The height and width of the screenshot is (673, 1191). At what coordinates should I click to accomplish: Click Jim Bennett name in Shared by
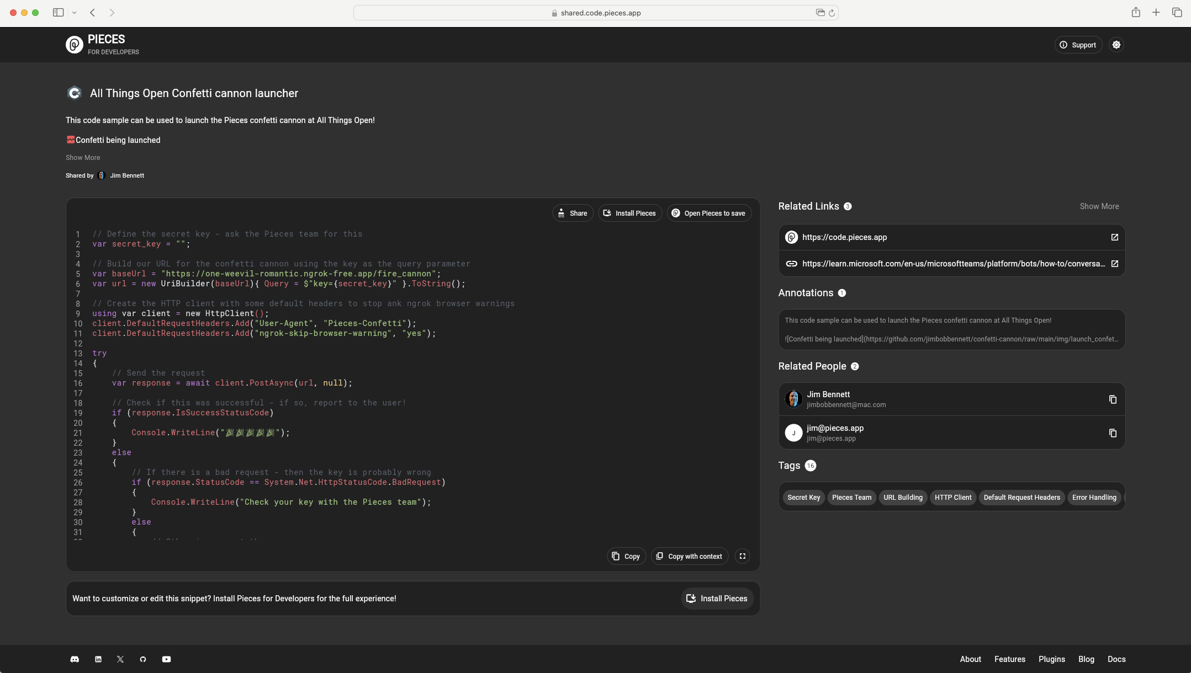127,175
